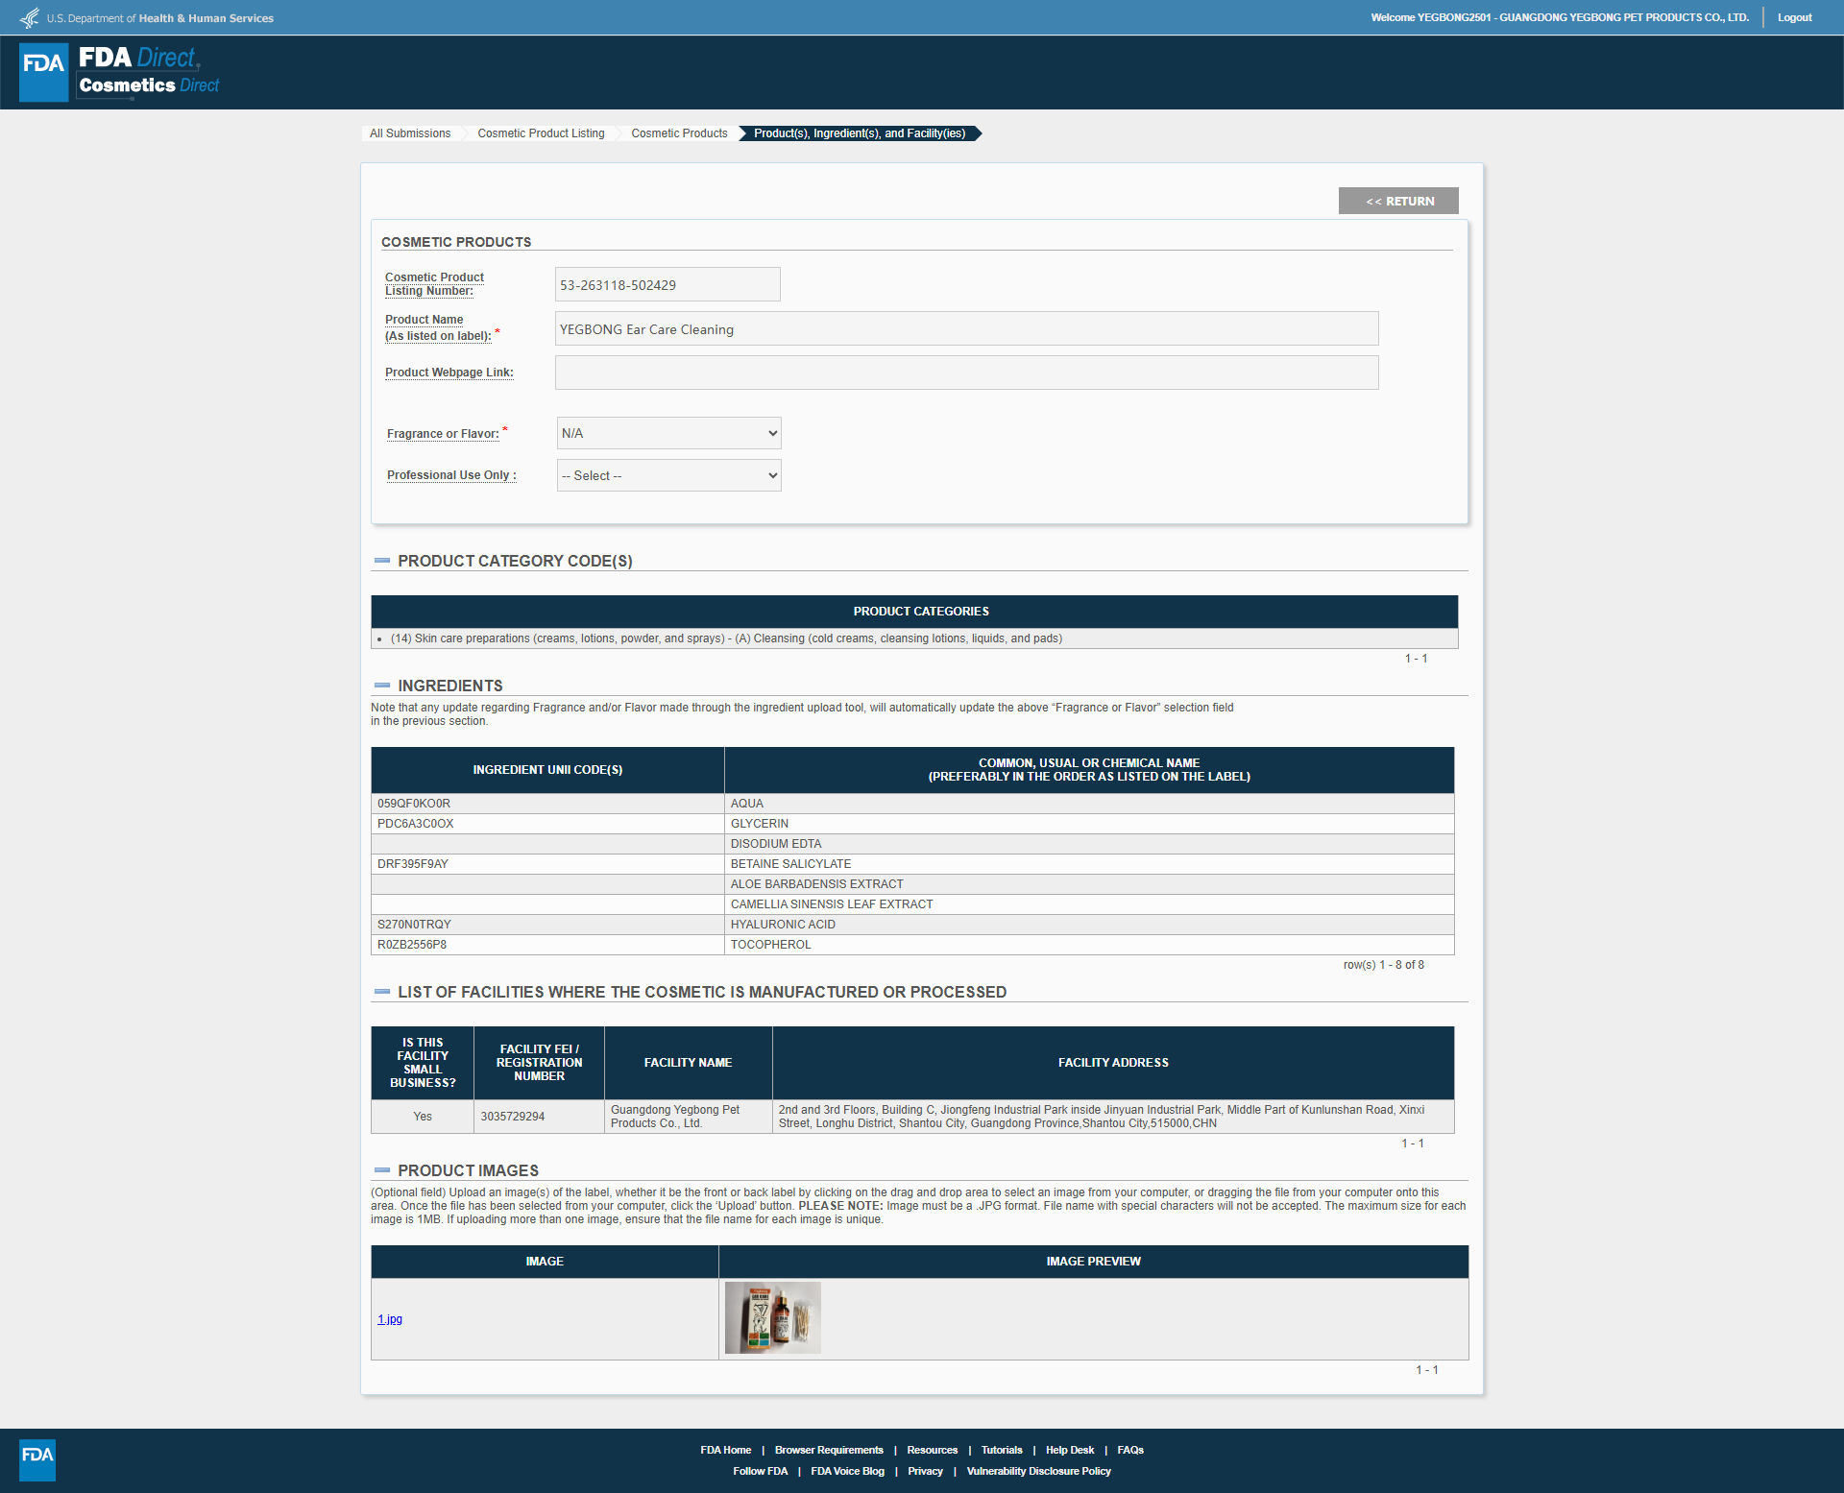Click the Product Name label
Screen dimensions: 1844x1493
(438, 327)
